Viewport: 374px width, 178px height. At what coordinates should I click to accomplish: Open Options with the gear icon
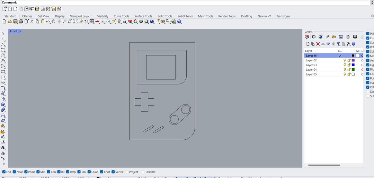(x=163, y=22)
